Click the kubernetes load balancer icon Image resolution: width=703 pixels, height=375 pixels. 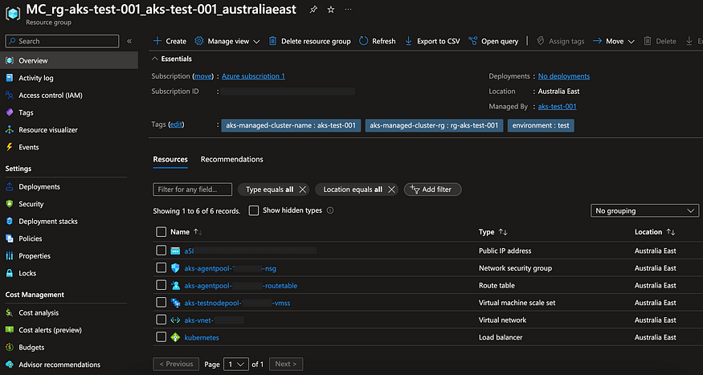tap(175, 337)
